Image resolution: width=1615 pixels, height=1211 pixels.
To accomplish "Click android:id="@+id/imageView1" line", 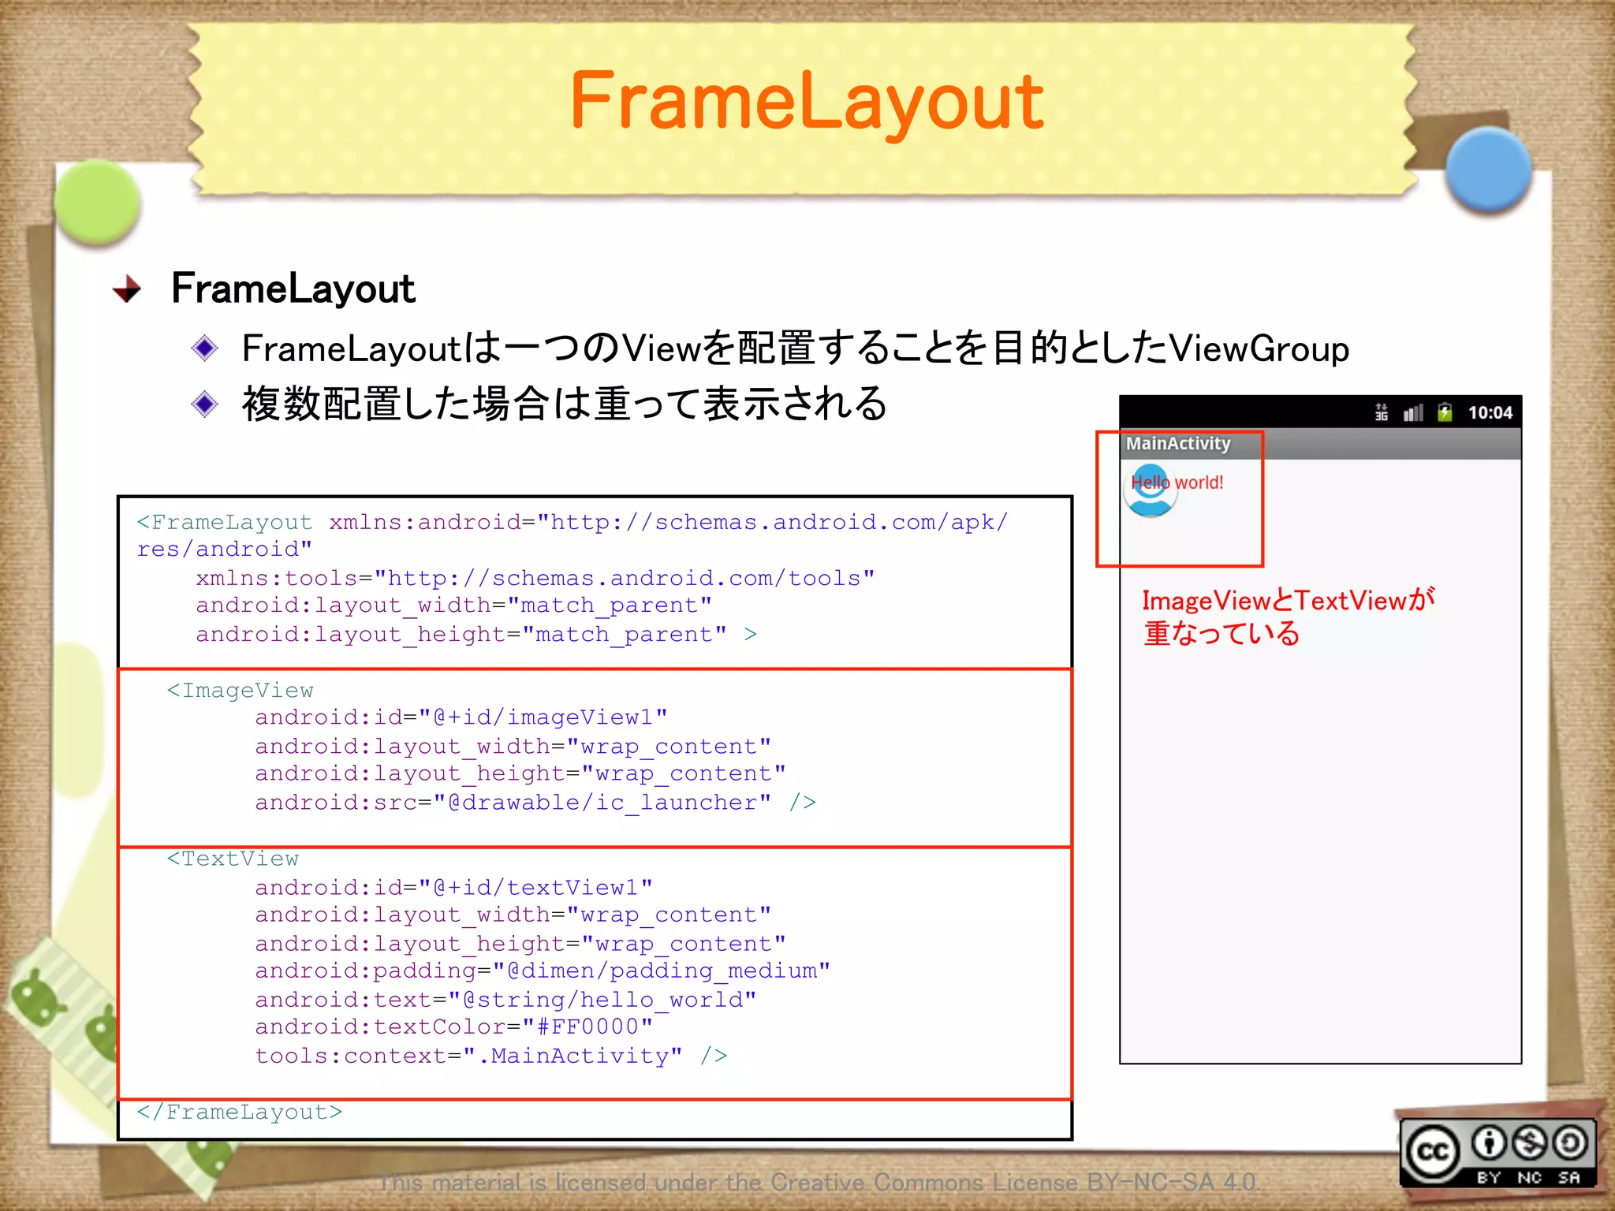I will point(461,717).
